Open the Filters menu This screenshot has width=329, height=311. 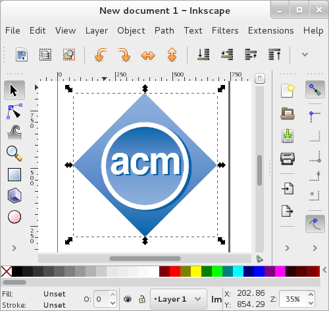tap(225, 30)
